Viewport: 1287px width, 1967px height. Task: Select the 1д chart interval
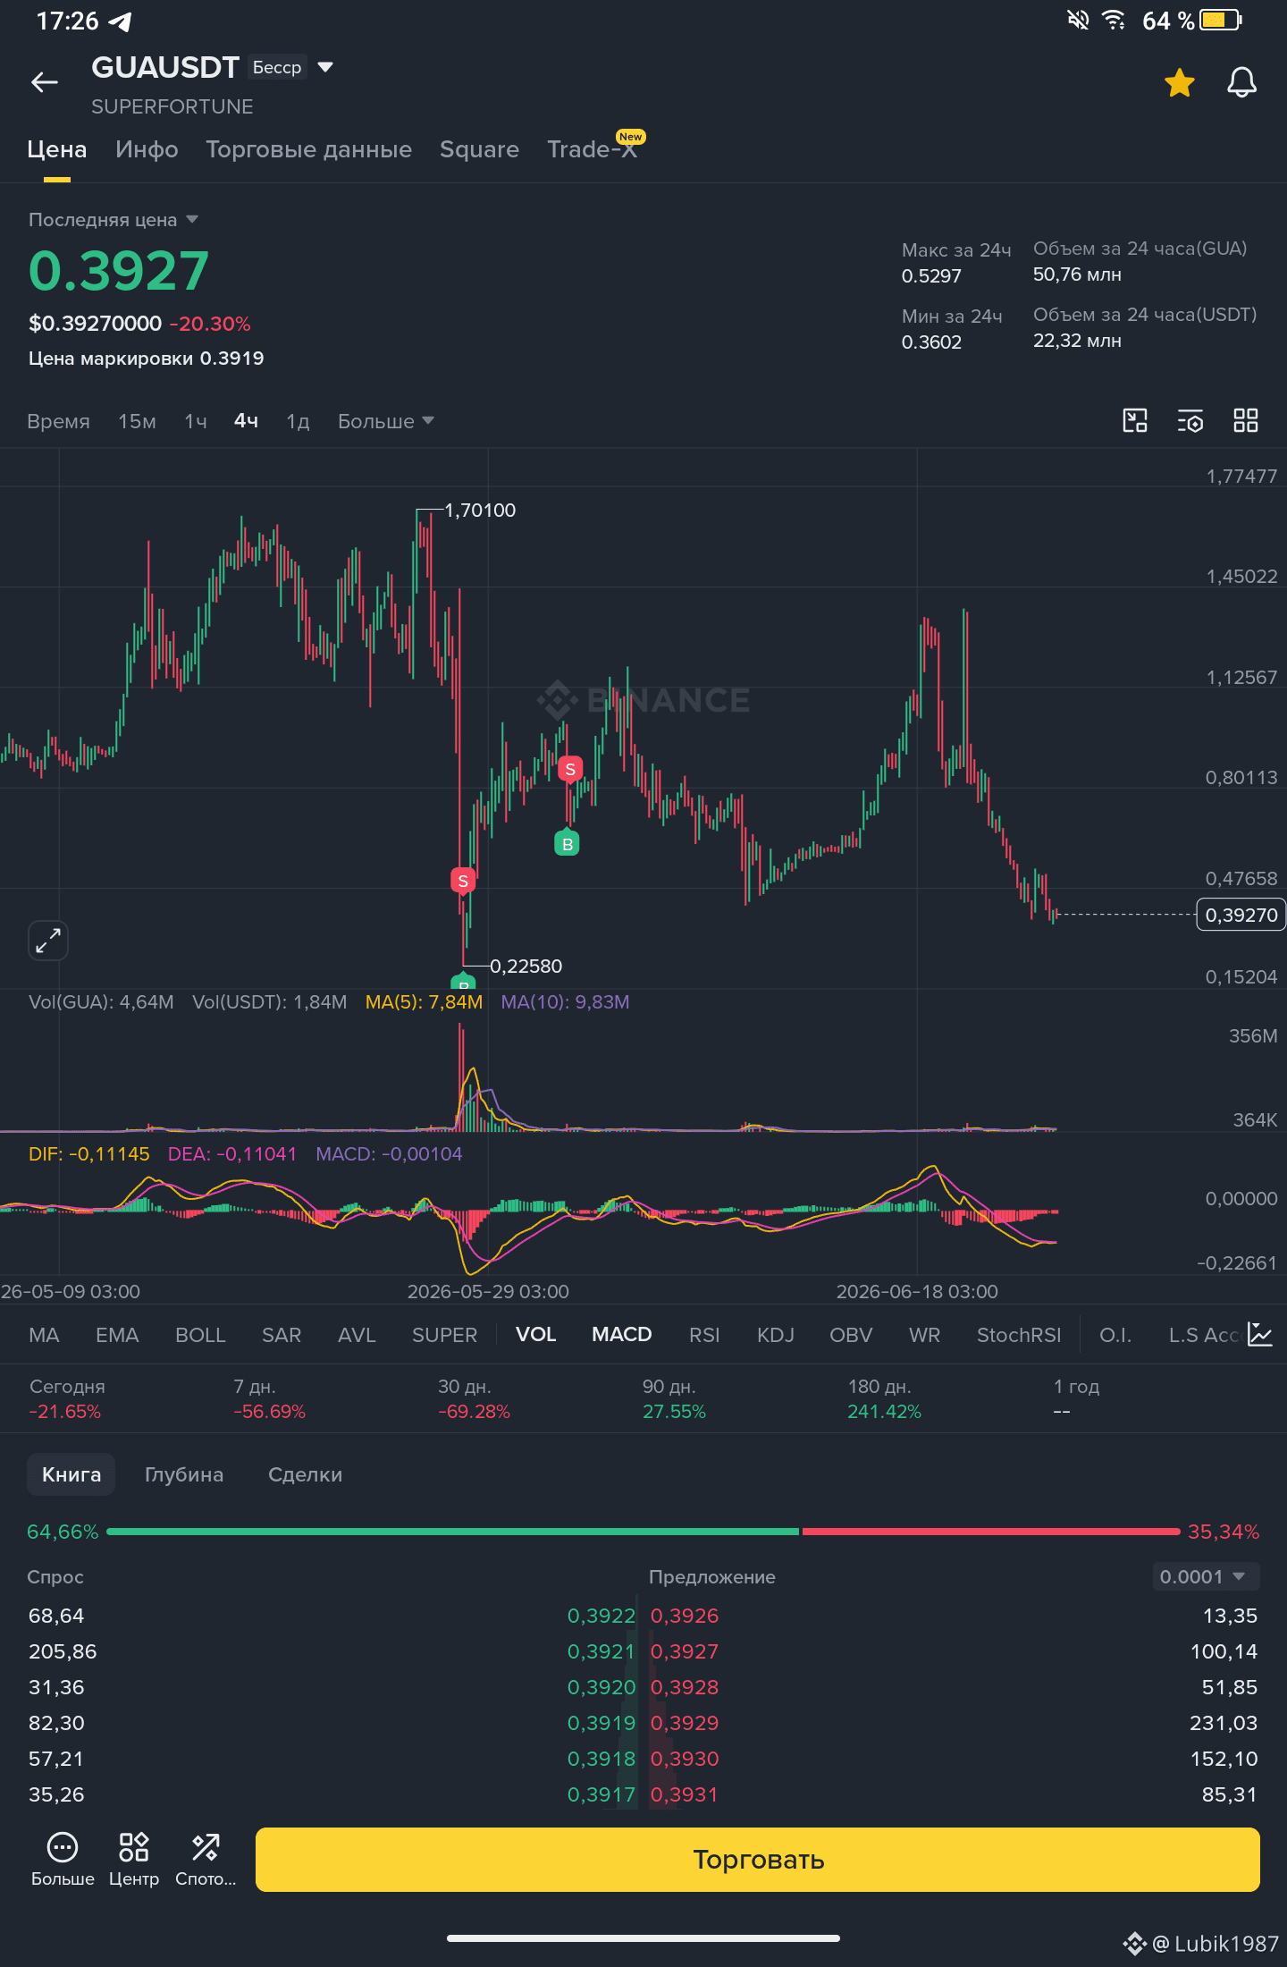pyautogui.click(x=298, y=421)
